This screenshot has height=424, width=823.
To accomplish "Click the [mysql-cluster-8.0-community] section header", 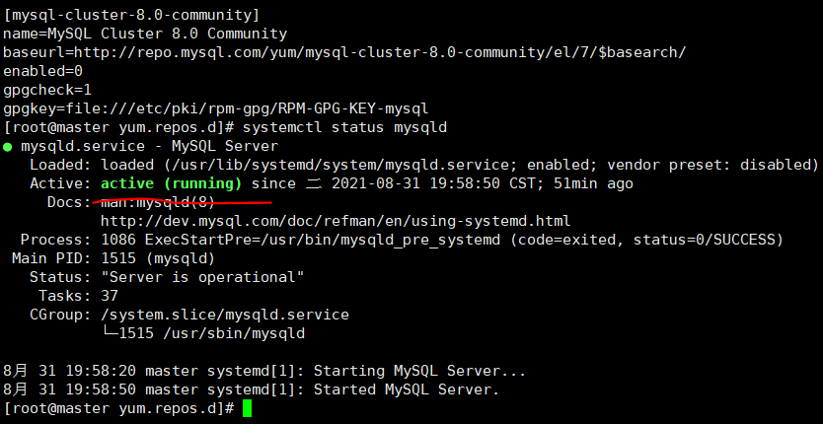I will tap(131, 15).
